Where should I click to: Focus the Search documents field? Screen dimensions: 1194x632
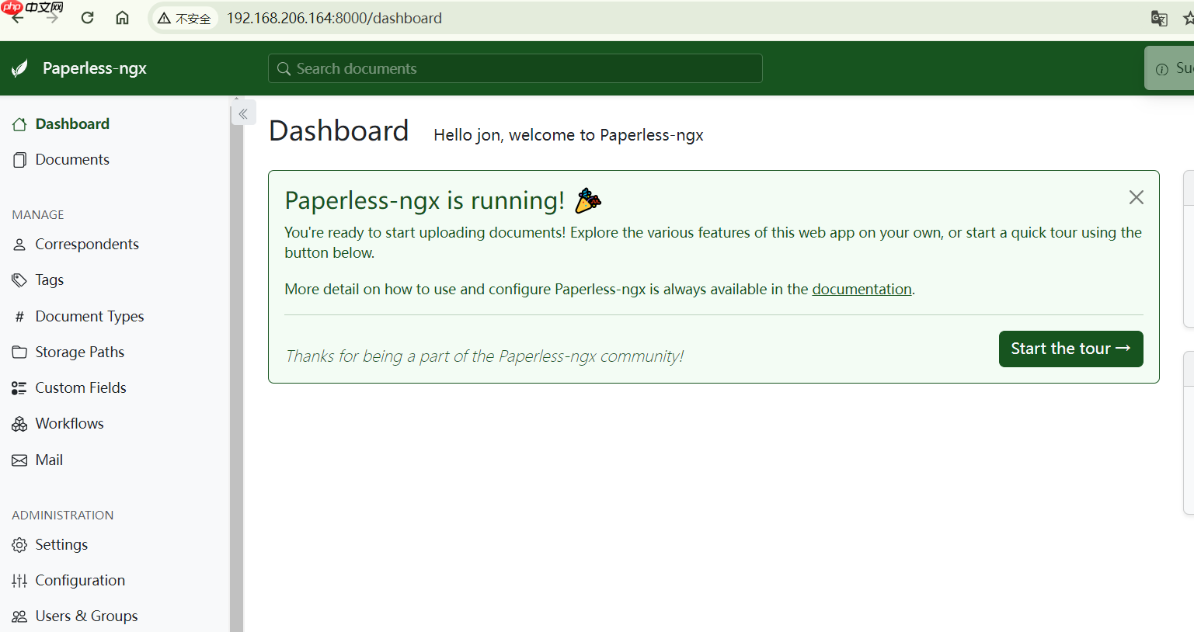pos(515,68)
